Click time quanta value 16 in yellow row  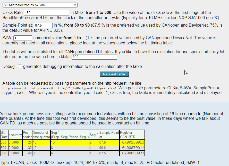coord(35,143)
